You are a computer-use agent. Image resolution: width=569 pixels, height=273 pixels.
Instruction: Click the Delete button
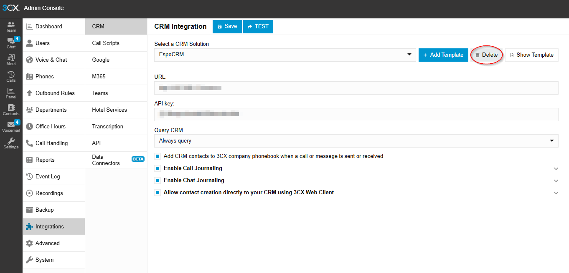(x=486, y=55)
